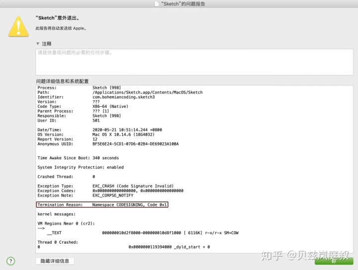Click the Responsible: Sketch [998] line
This screenshot has height=270, width=358.
pyautogui.click(x=79, y=116)
